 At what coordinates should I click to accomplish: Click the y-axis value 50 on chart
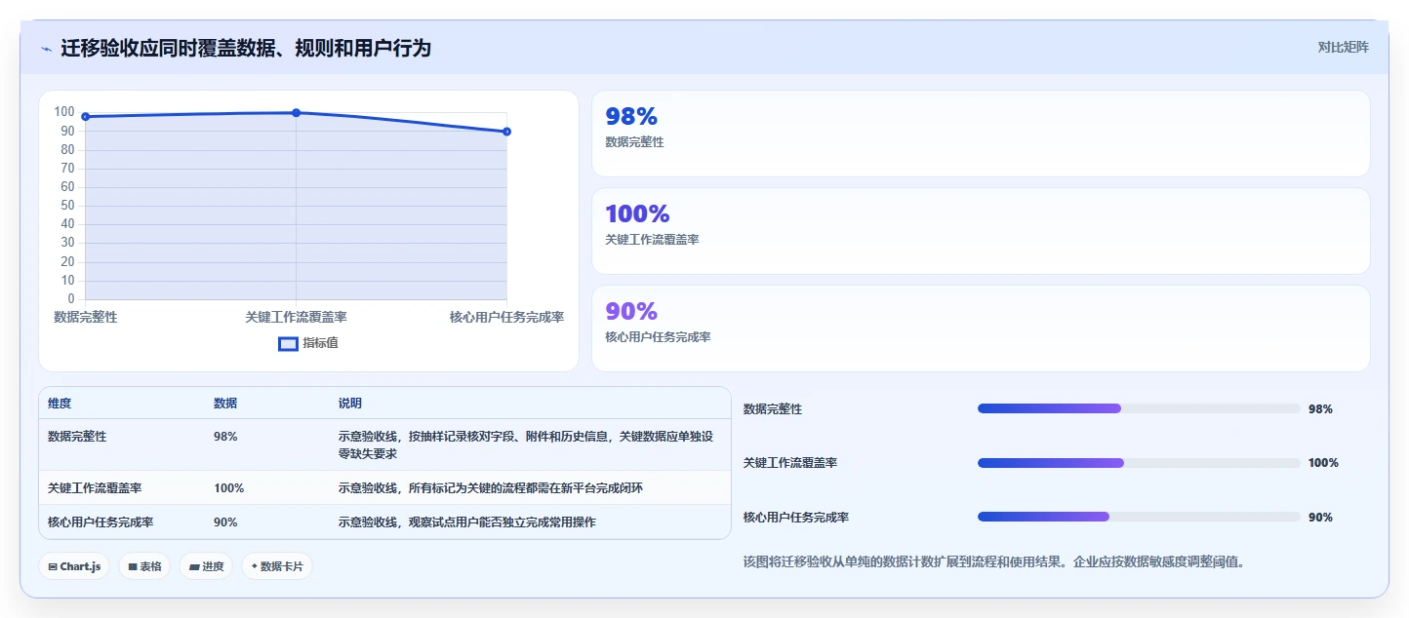pos(68,206)
